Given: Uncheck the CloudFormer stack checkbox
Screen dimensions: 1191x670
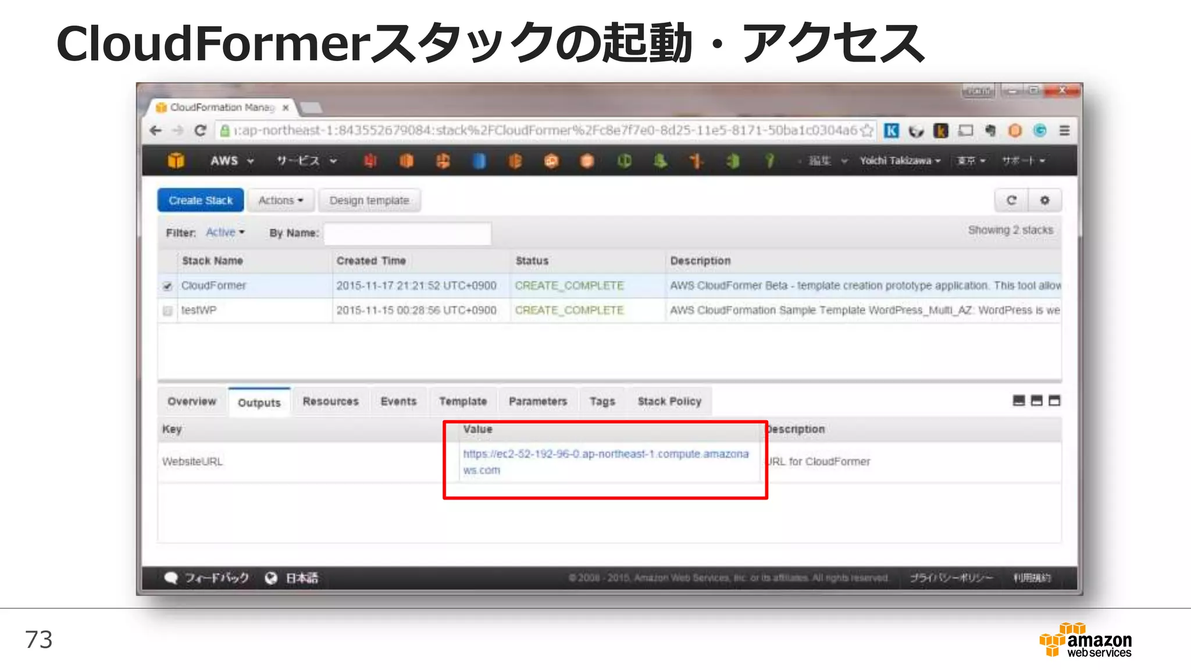Looking at the screenshot, I should tap(167, 286).
